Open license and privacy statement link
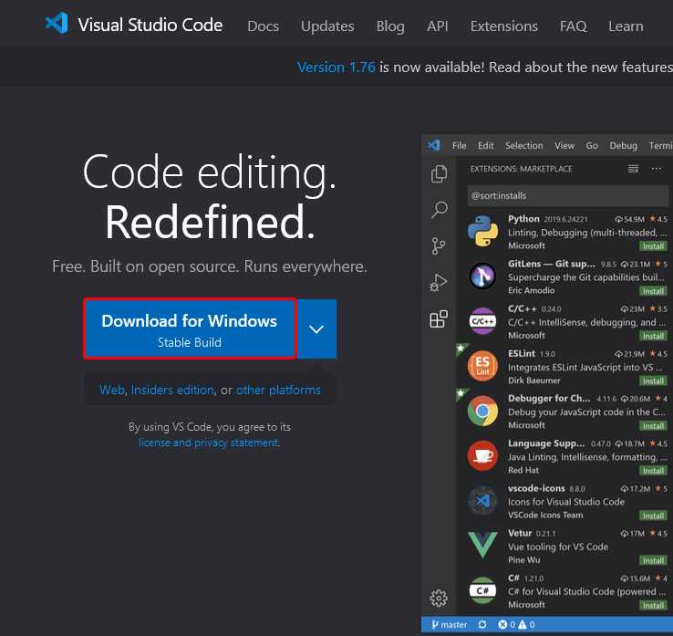The image size is (673, 636). [x=209, y=443]
